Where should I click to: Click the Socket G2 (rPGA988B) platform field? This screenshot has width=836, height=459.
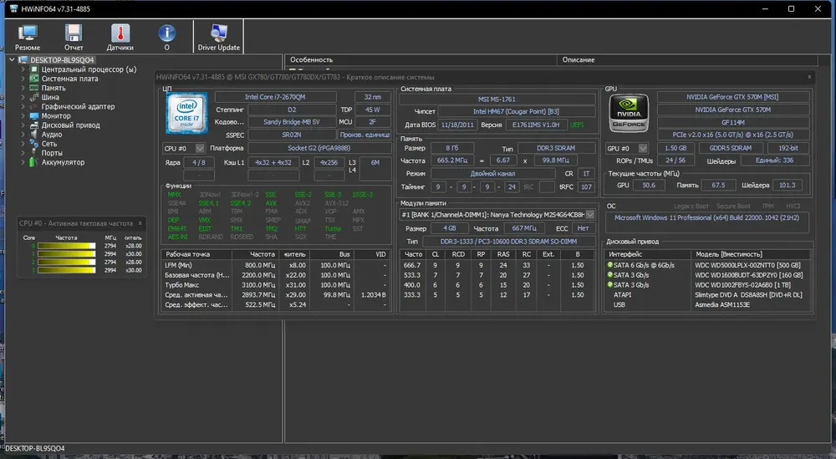(x=319, y=148)
